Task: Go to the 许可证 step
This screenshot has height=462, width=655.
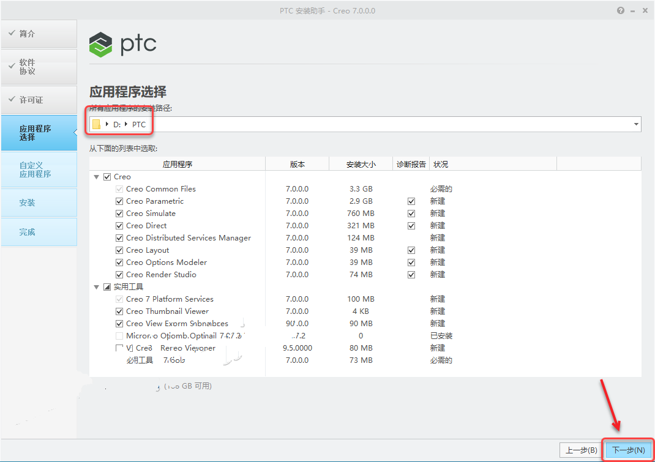Action: point(39,100)
